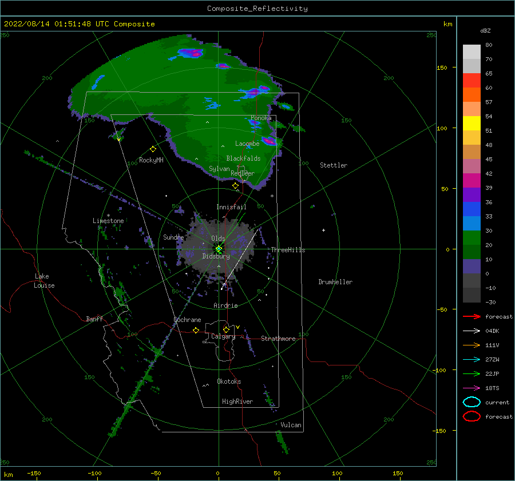Select the Banff map label
The height and width of the screenshot is (481, 515).
(x=94, y=319)
